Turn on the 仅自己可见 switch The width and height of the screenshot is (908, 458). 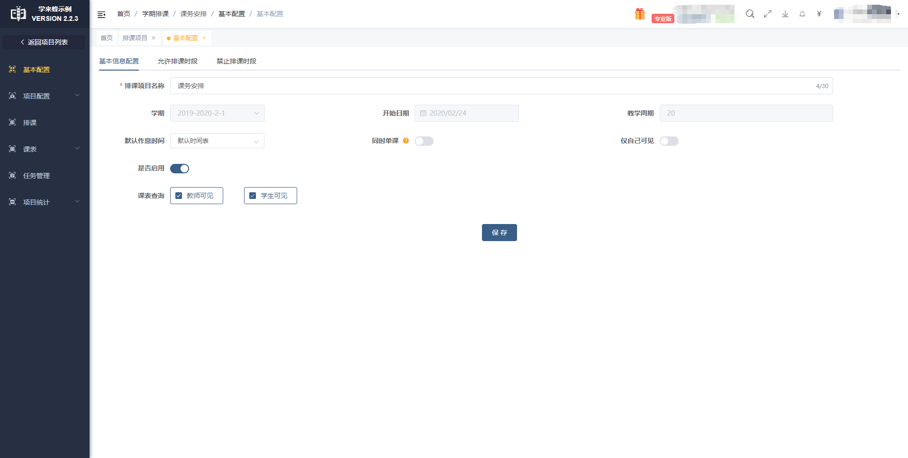(x=669, y=141)
